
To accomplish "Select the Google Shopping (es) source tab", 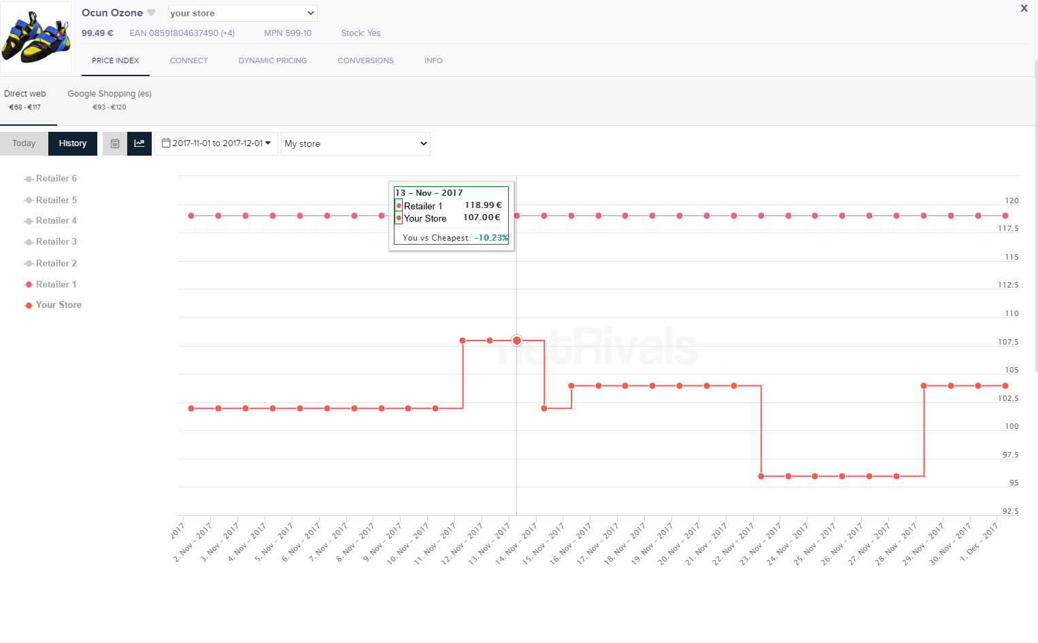I will pos(110,100).
